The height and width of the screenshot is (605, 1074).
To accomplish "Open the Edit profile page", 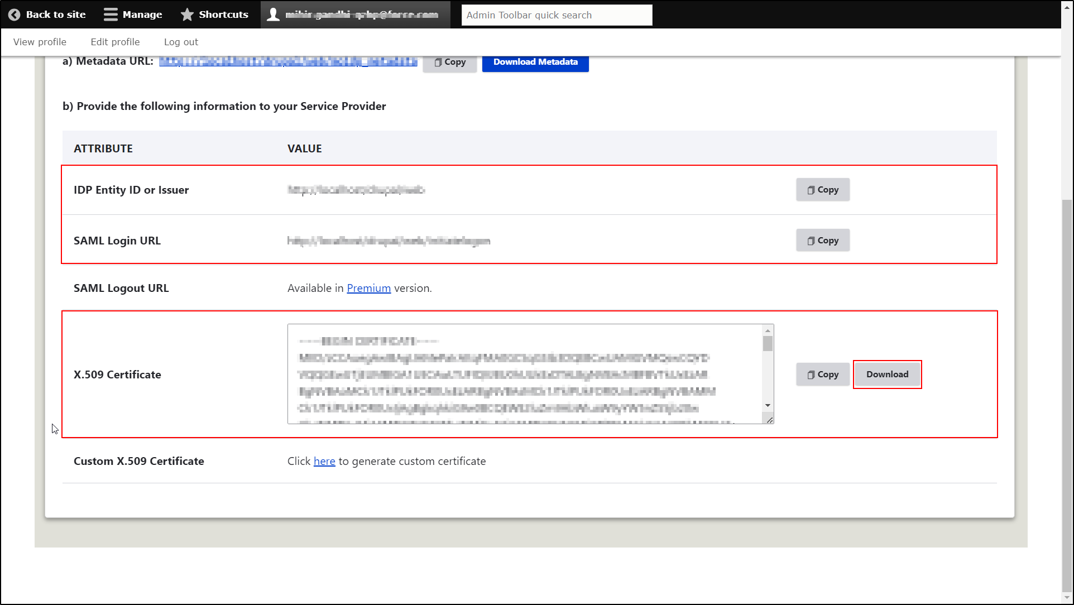I will click(x=115, y=42).
